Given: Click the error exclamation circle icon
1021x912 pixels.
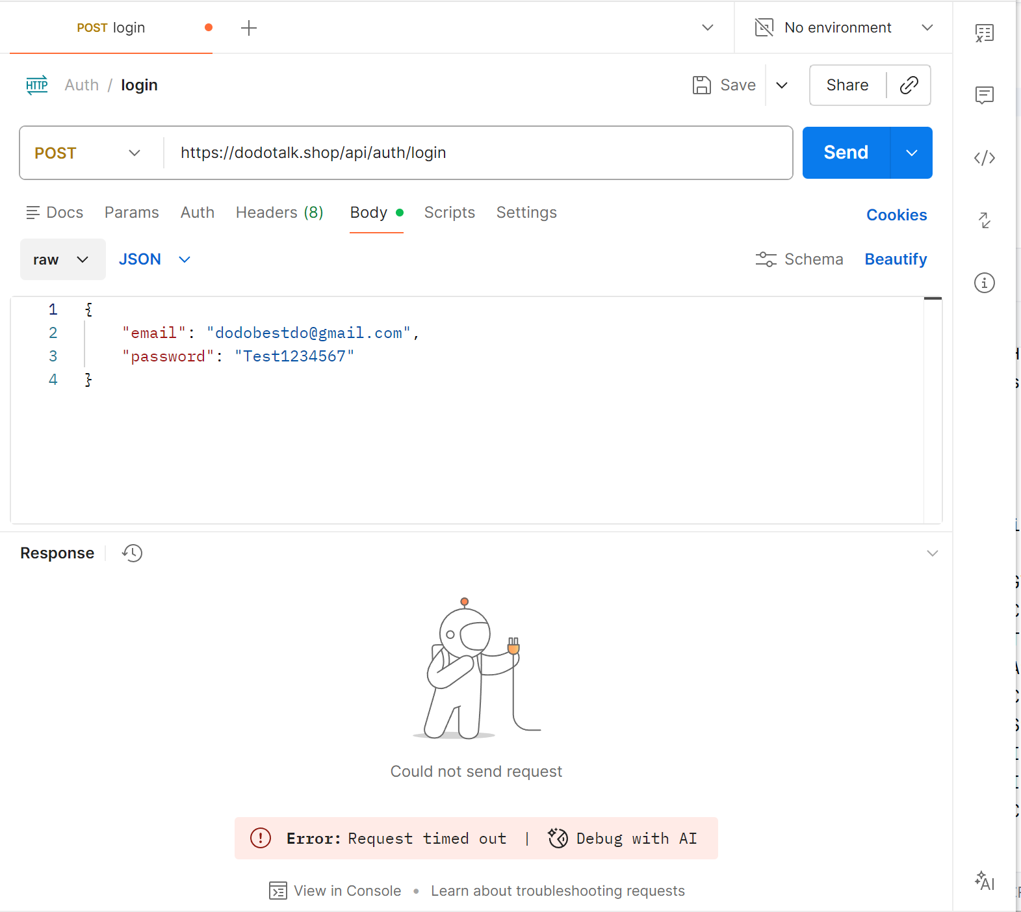Looking at the screenshot, I should click(x=261, y=839).
